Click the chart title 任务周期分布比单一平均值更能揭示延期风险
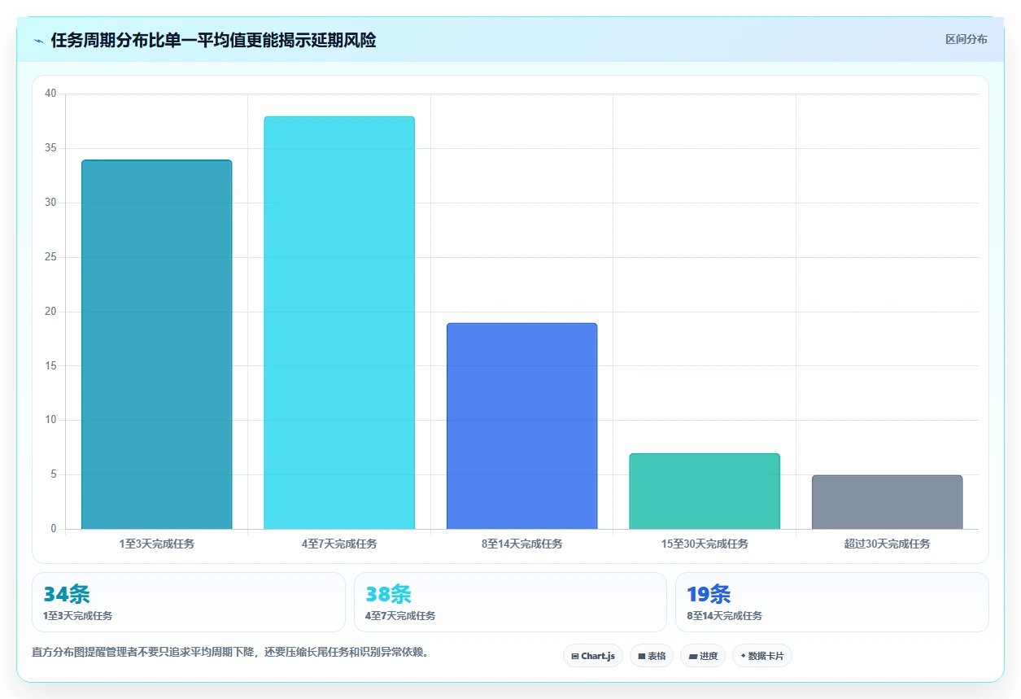This screenshot has height=699, width=1021. point(213,40)
